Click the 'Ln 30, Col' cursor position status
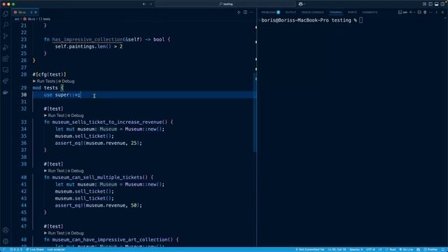 (337, 249)
